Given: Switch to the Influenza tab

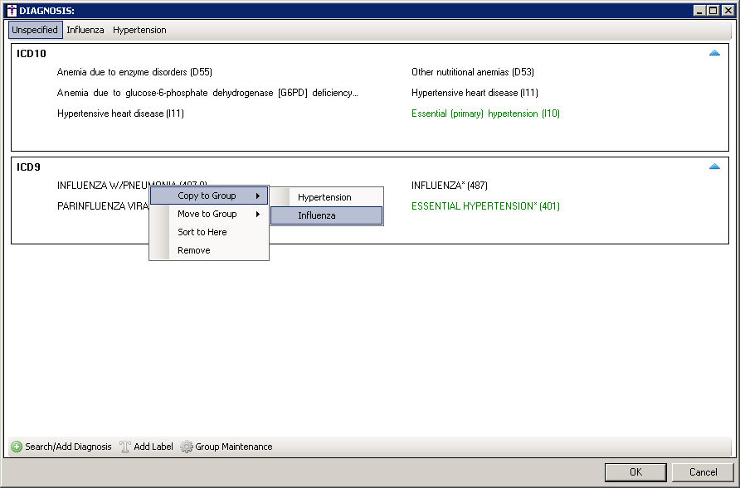Looking at the screenshot, I should click(85, 30).
